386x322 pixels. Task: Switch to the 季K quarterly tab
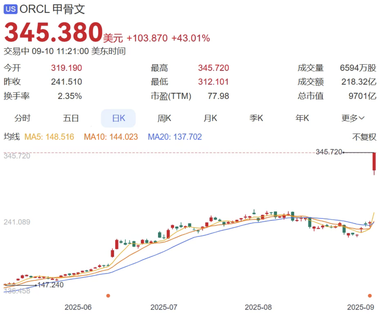tap(256, 118)
